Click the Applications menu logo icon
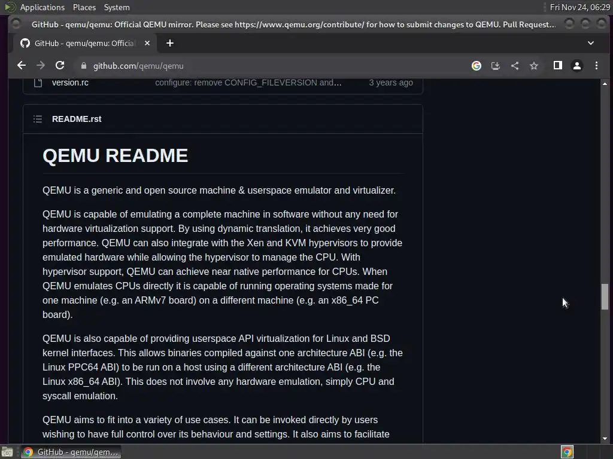Viewport: 613px width, 459px height. click(x=10, y=7)
